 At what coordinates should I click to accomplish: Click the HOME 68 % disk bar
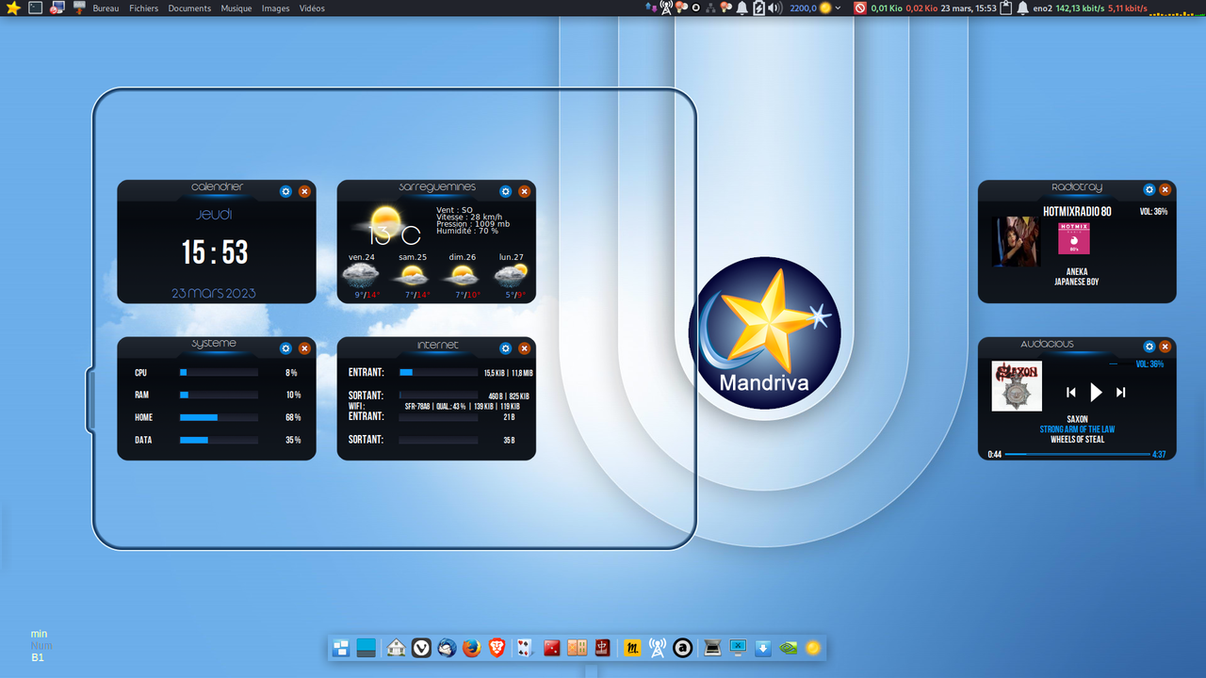coord(219,417)
